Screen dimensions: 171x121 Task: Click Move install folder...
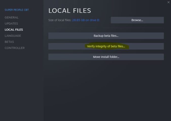(x=106, y=57)
